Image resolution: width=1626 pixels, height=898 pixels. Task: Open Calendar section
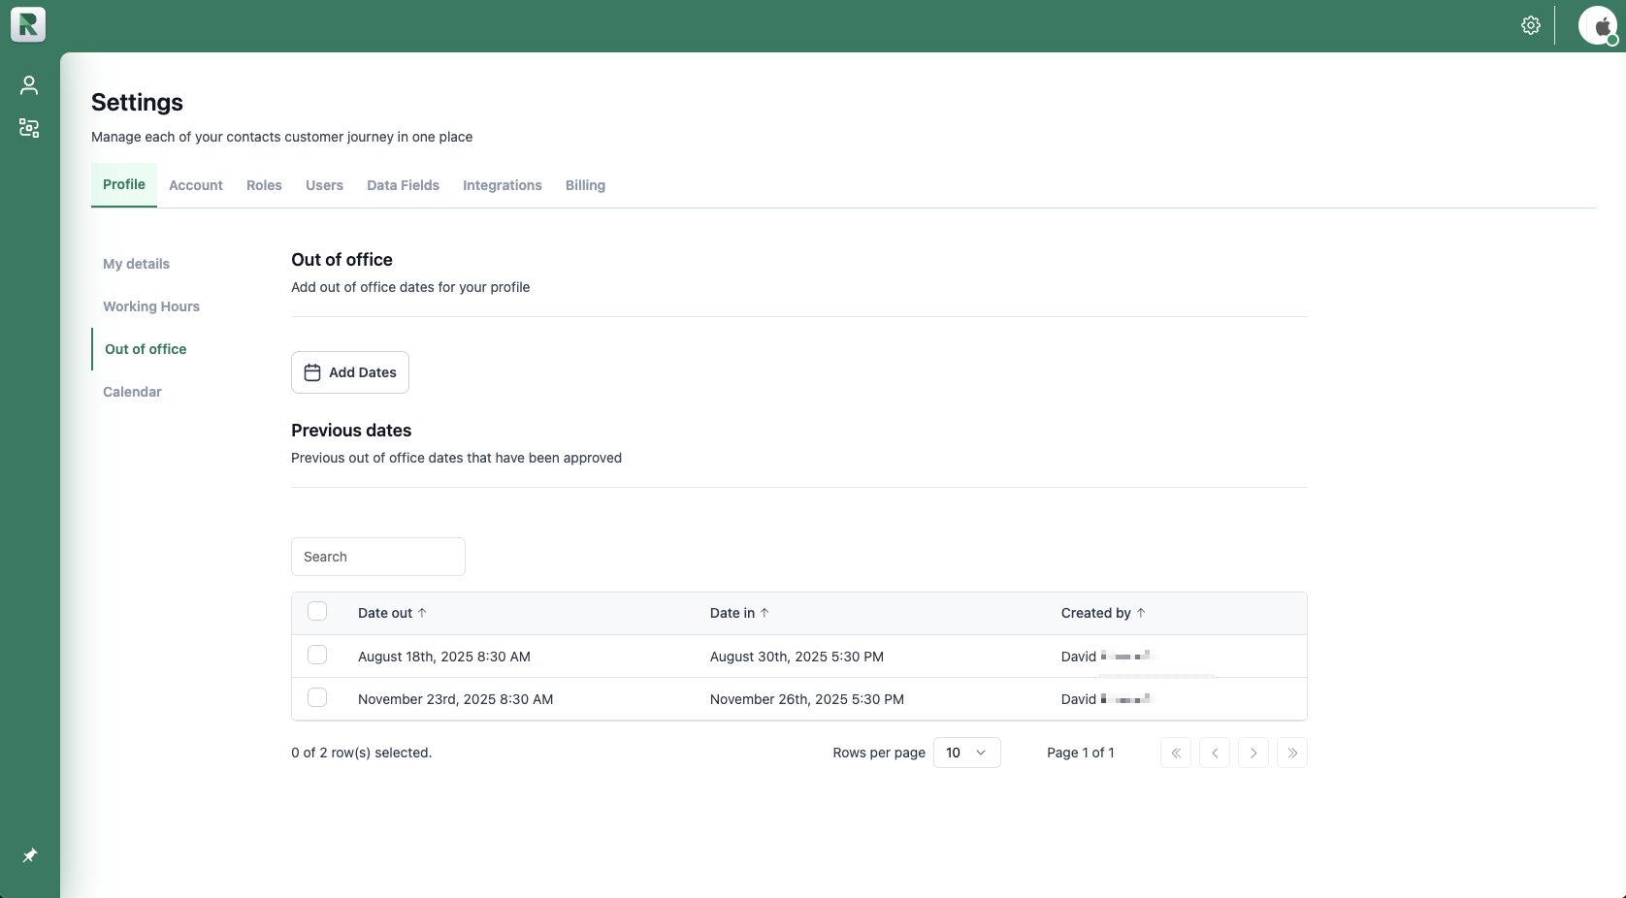(x=132, y=392)
